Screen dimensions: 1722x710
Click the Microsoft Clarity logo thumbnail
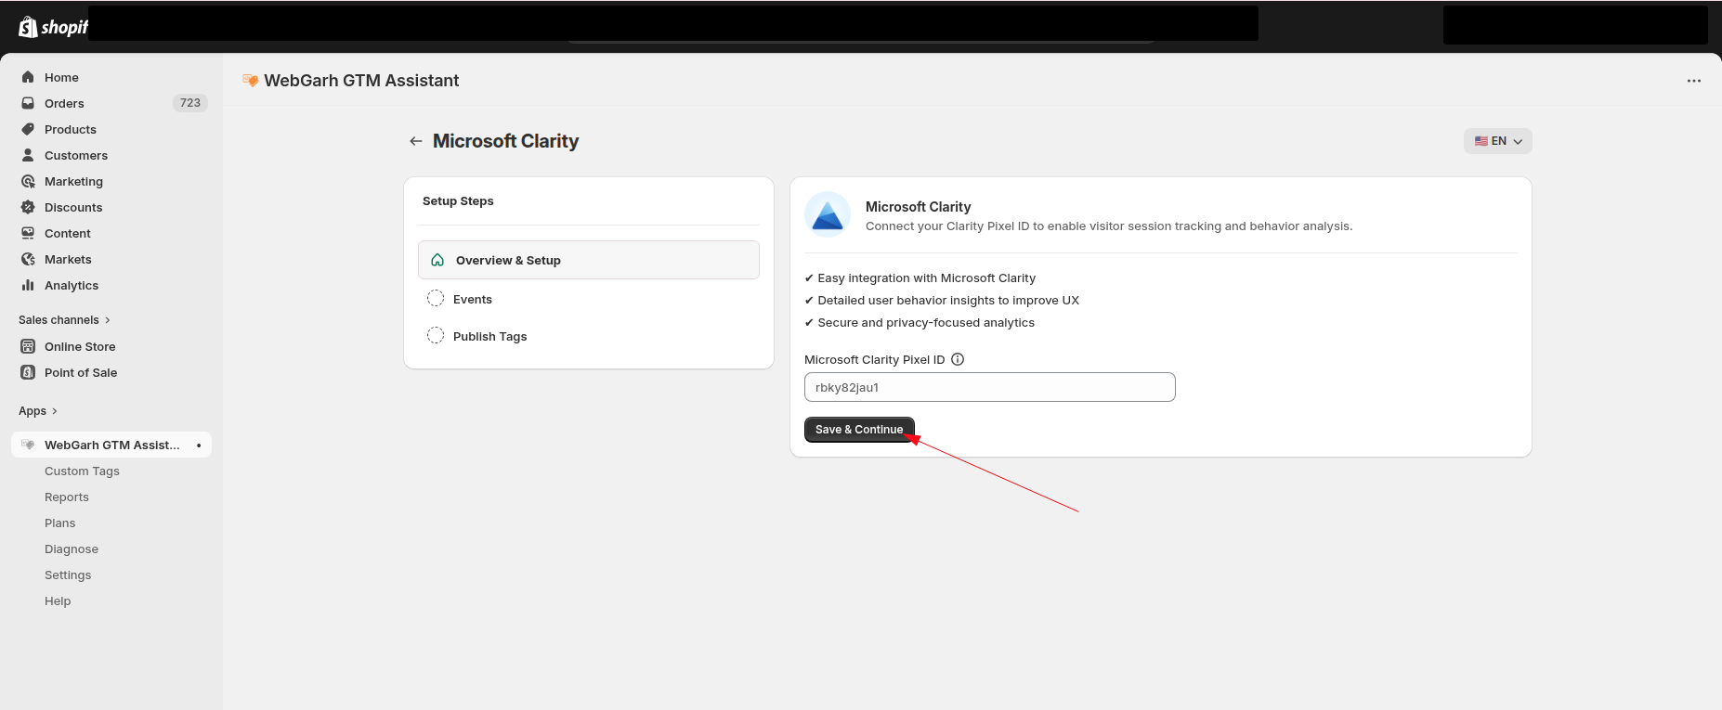pyautogui.click(x=828, y=215)
